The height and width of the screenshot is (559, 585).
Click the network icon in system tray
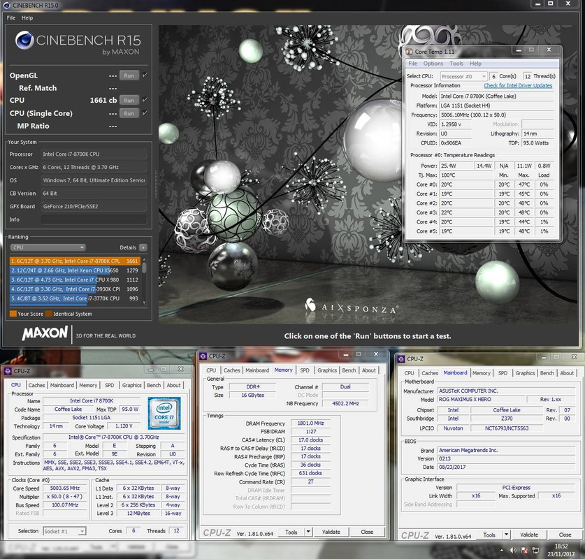(x=536, y=550)
